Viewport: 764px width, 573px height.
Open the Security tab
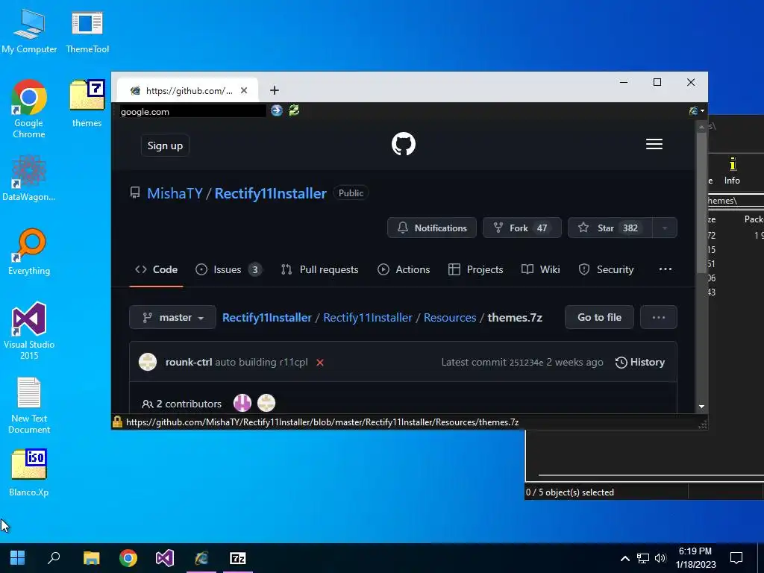coord(606,269)
